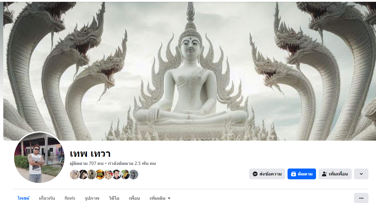
Task: Open the three-dots profile options menu
Action: [361, 198]
